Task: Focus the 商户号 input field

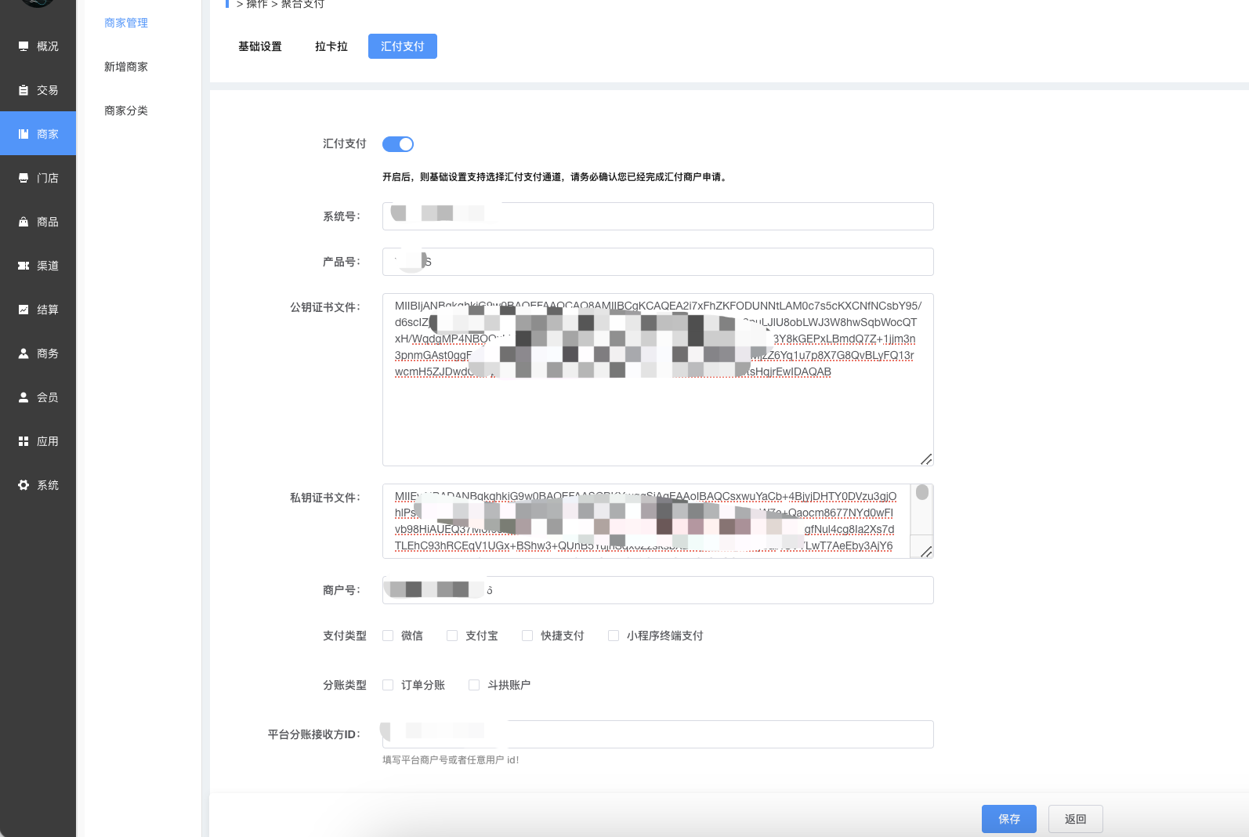Action: (x=658, y=590)
